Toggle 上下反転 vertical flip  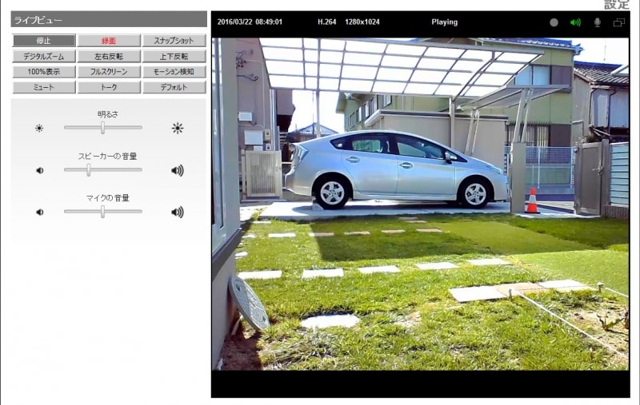coord(174,57)
